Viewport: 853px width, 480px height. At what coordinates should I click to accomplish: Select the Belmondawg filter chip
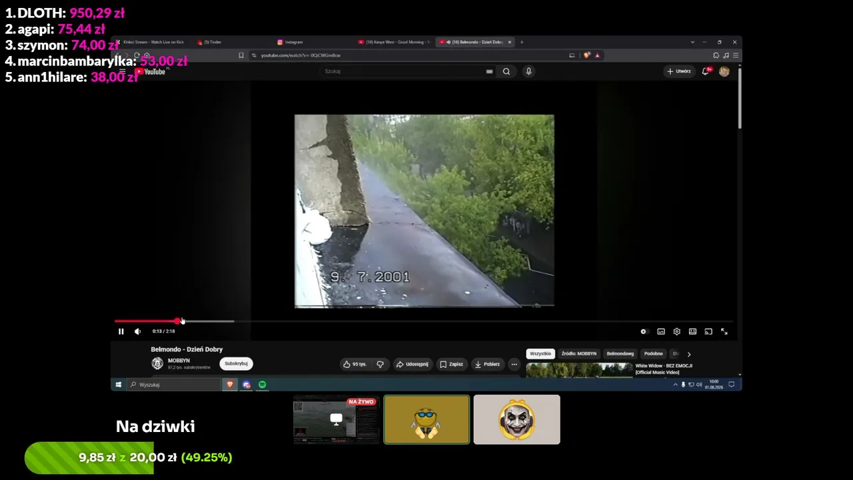click(620, 353)
